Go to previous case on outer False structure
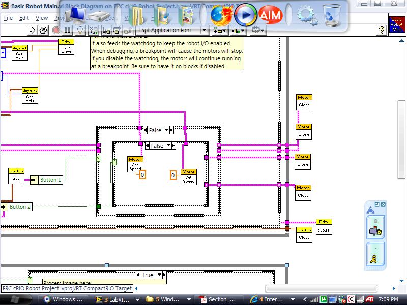407x305 pixels. 145,130
